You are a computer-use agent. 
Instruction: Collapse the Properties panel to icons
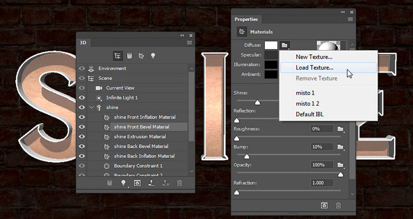click(x=343, y=12)
